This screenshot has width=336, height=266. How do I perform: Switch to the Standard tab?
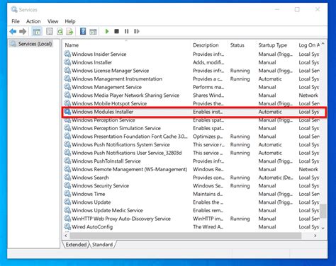pyautogui.click(x=102, y=245)
